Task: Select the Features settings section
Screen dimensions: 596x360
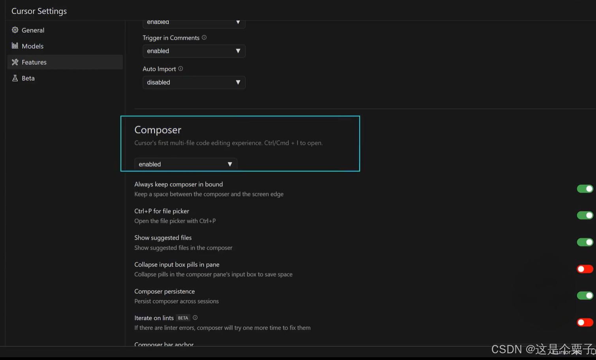Action: pyautogui.click(x=65, y=62)
